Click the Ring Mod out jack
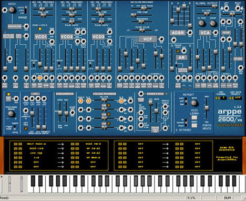This screenshot has height=201, width=246. (x=26, y=36)
